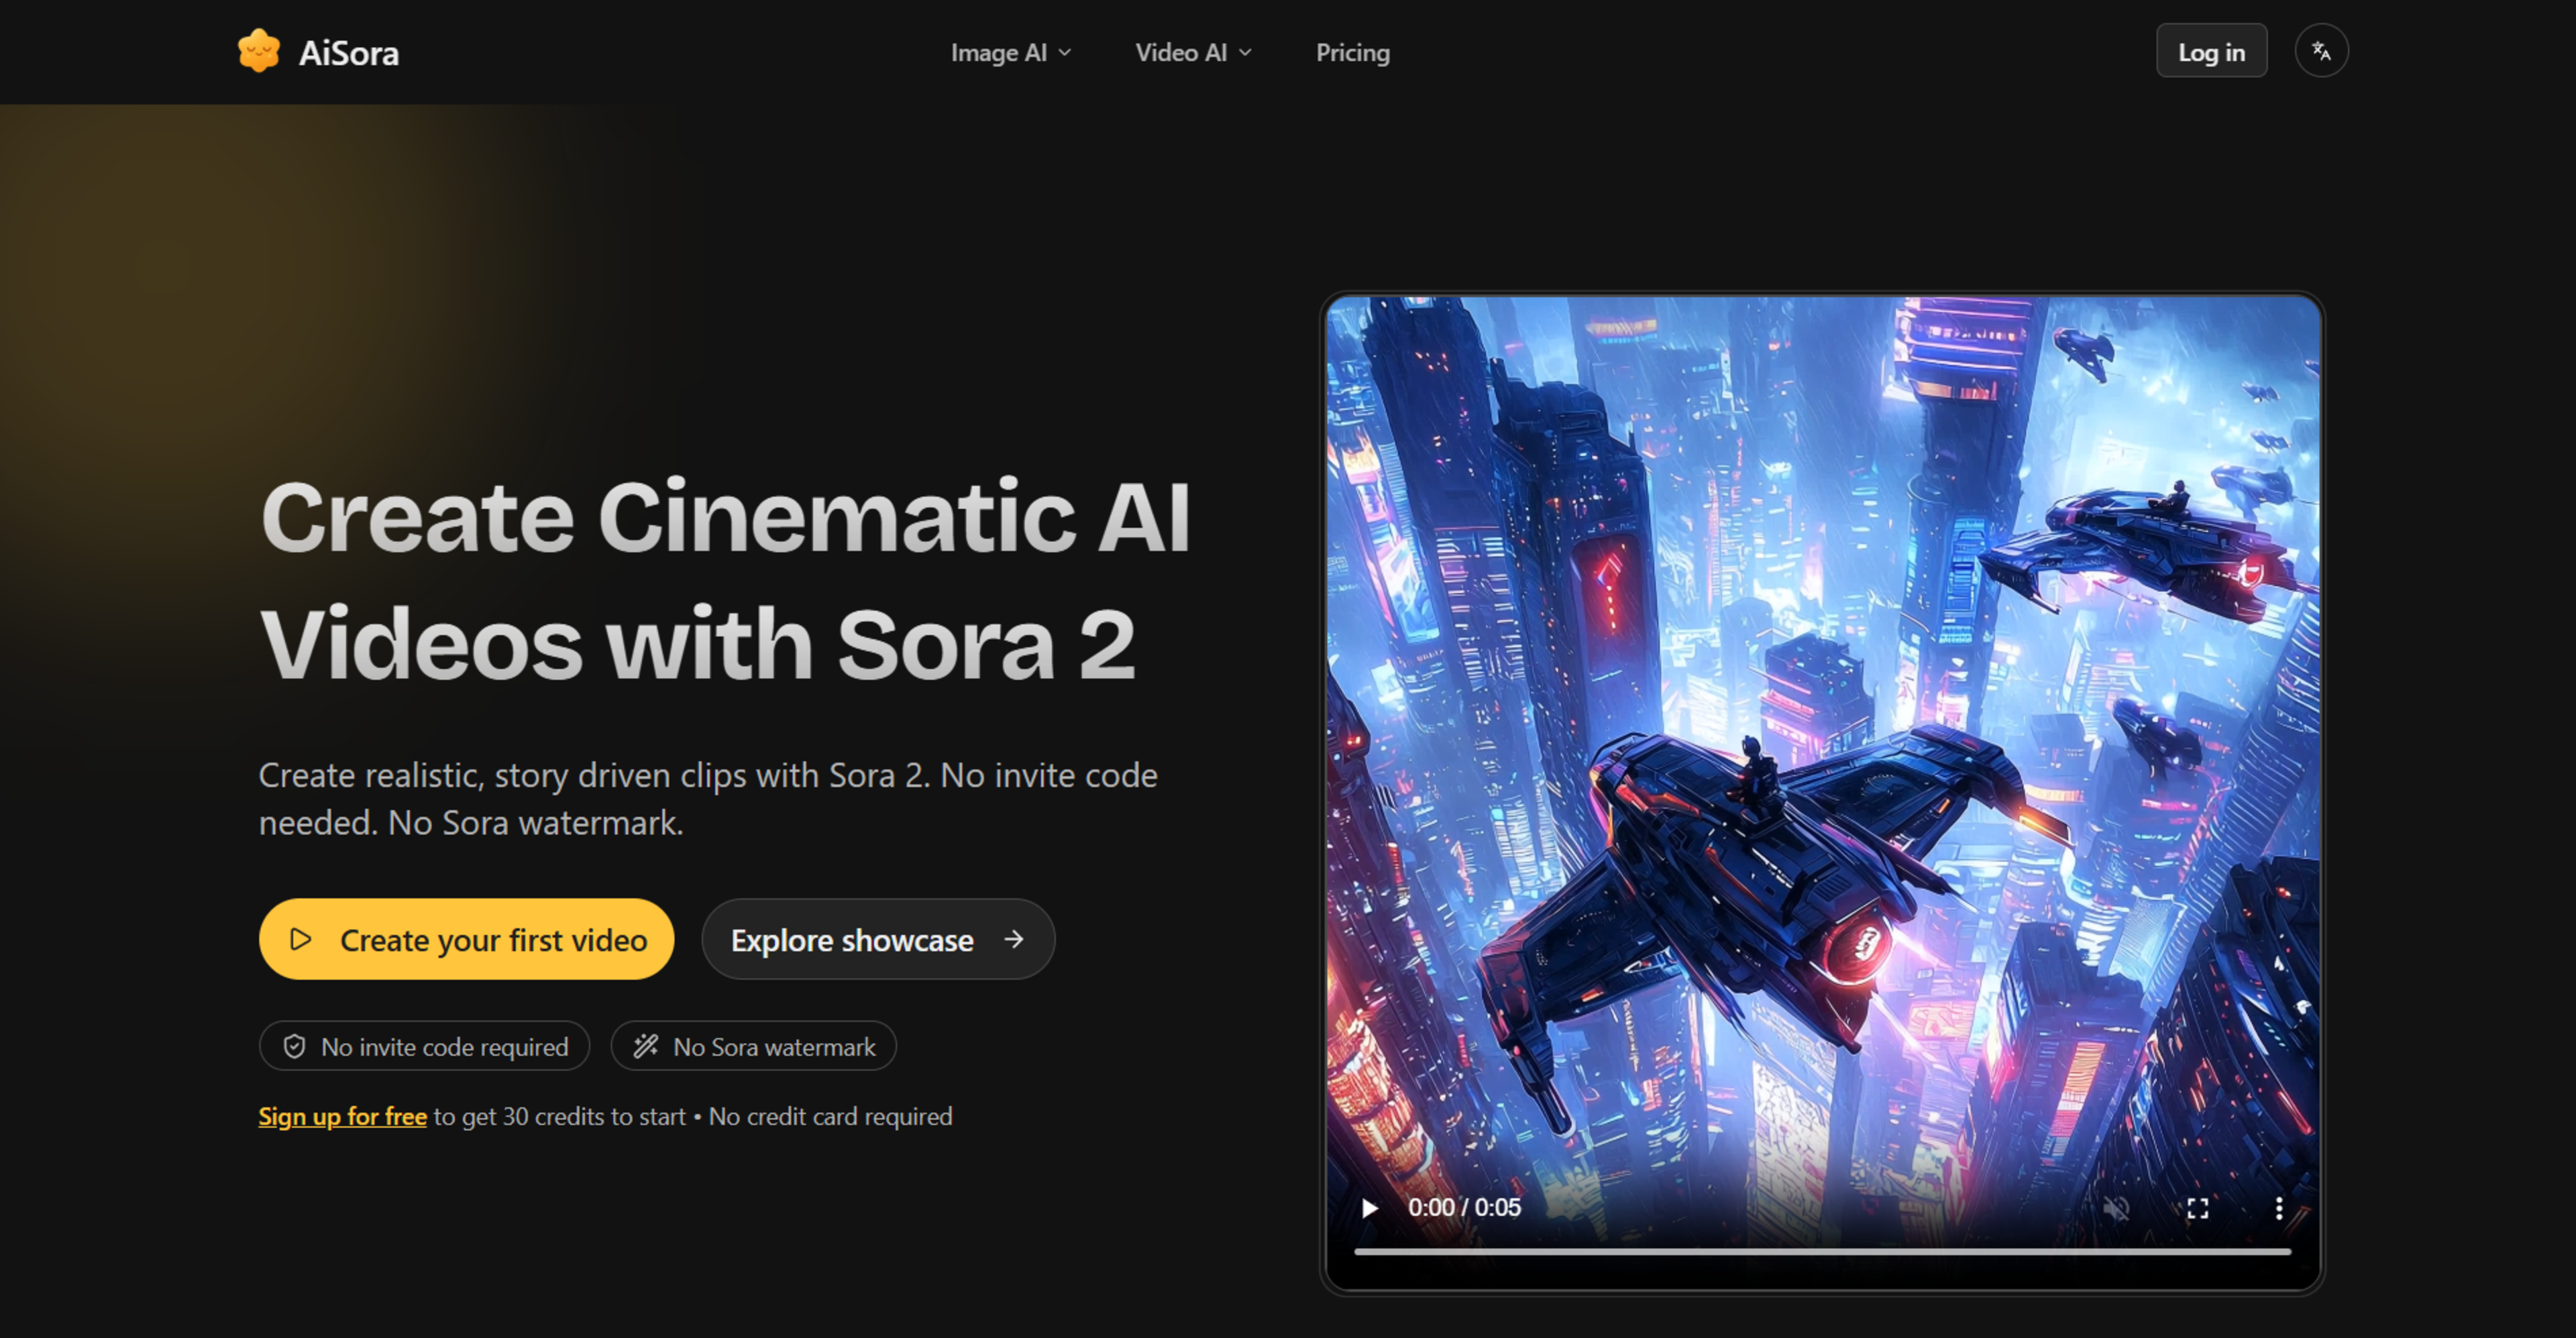Seek along the video progress bar

point(1822,1251)
